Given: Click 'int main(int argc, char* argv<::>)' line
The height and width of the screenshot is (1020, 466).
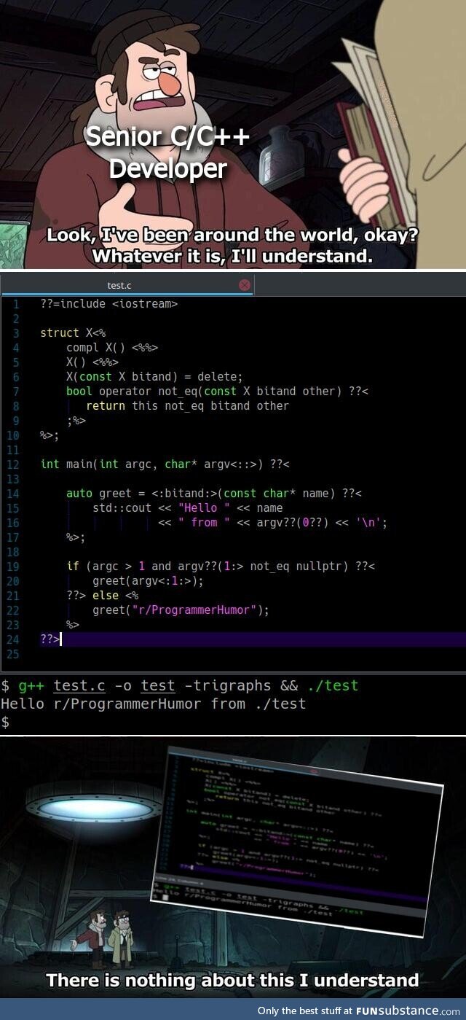Looking at the screenshot, I should 165,464.
